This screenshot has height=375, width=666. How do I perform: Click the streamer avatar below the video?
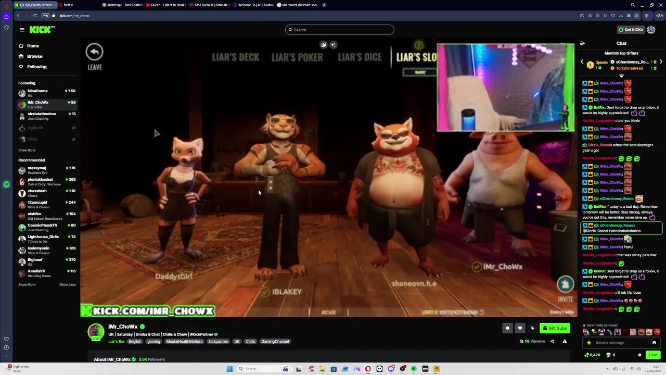tap(96, 332)
